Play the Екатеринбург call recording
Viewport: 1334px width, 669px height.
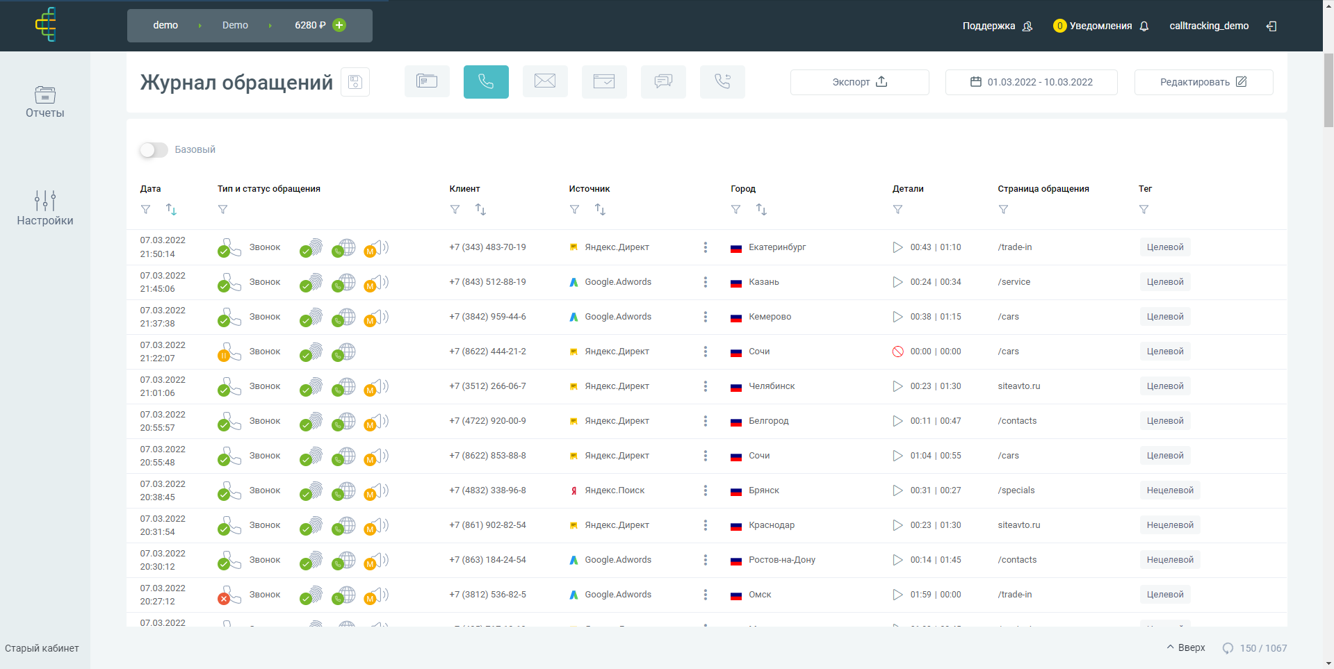(x=897, y=247)
